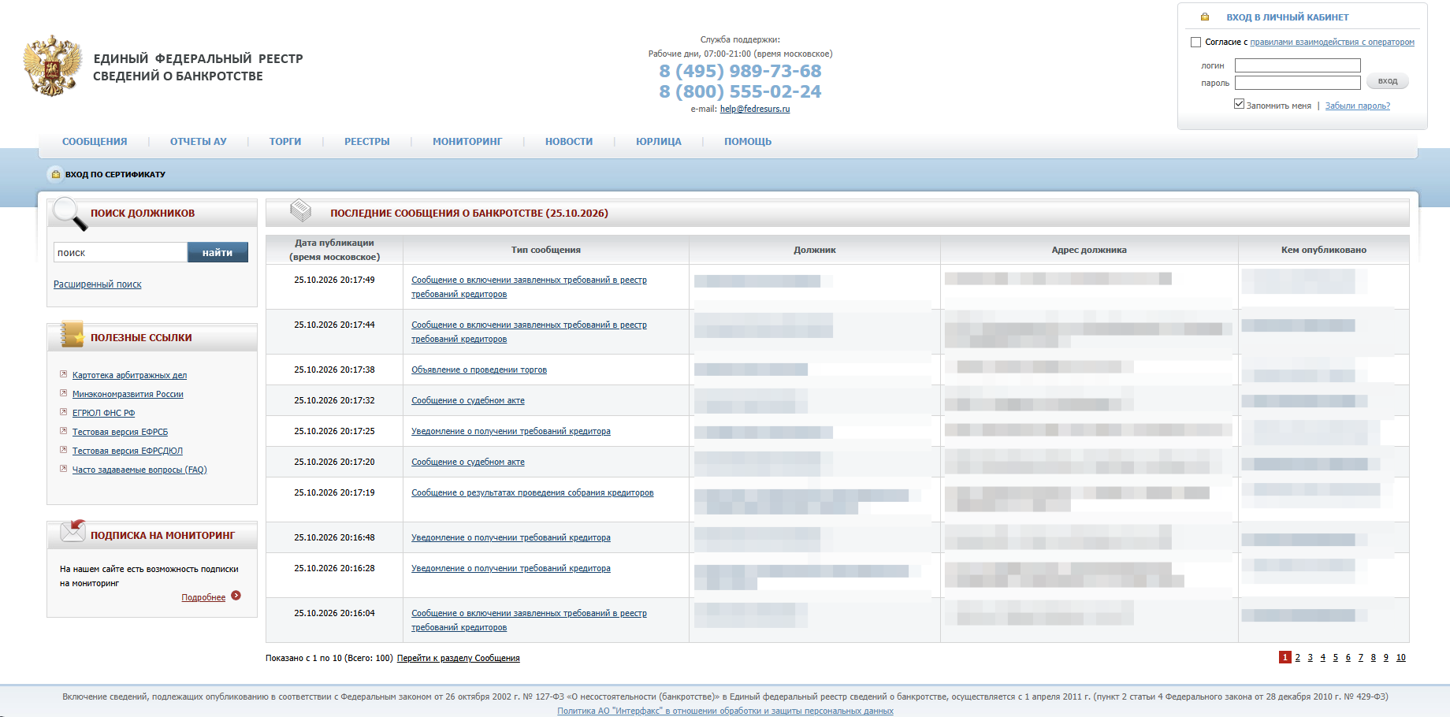The height and width of the screenshot is (717, 1450).
Task: Click the double-headed eagle emblem logo
Action: pos(53,65)
